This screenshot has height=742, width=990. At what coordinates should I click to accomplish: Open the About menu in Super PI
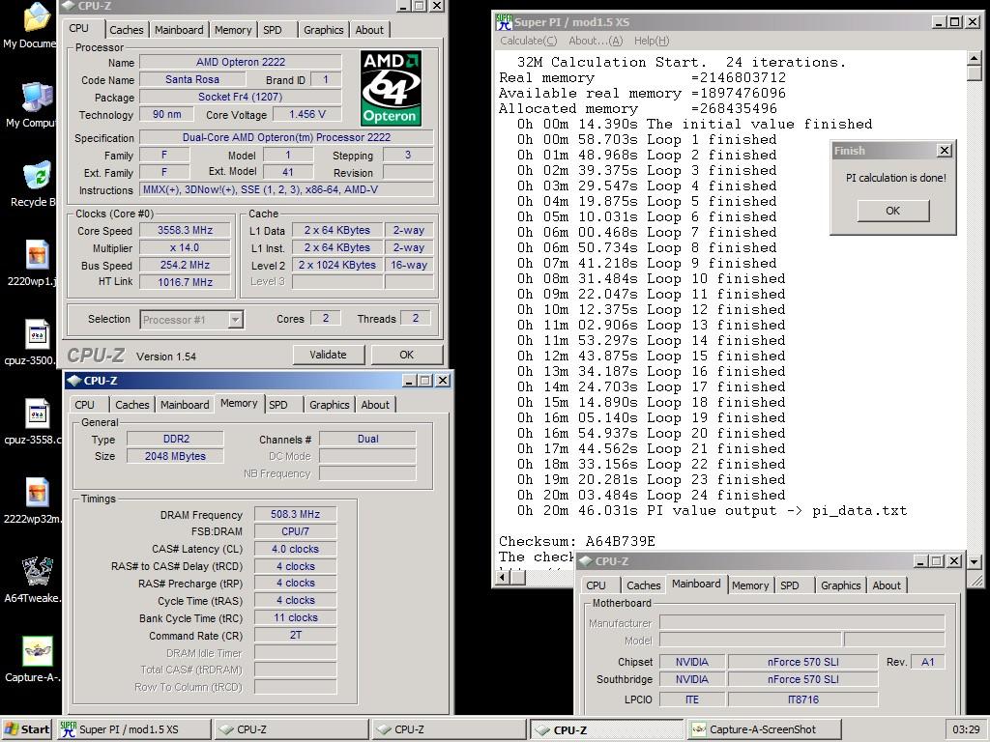[596, 41]
